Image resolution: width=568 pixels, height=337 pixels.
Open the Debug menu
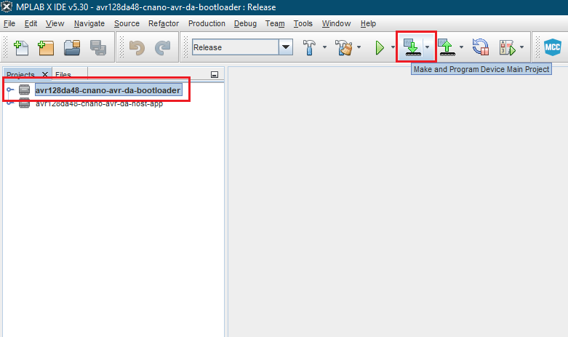(245, 23)
